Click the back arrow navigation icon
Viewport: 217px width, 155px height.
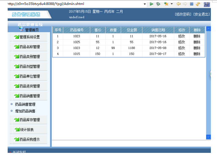(178, 4)
